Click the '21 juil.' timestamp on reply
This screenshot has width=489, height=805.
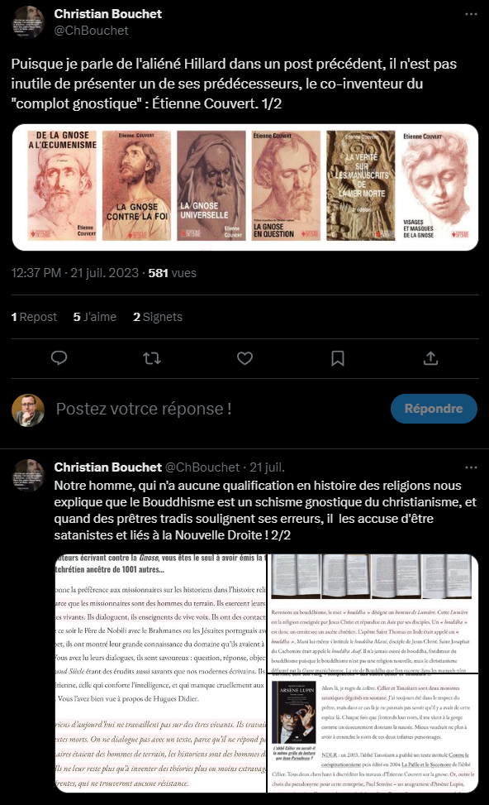pyautogui.click(x=267, y=467)
